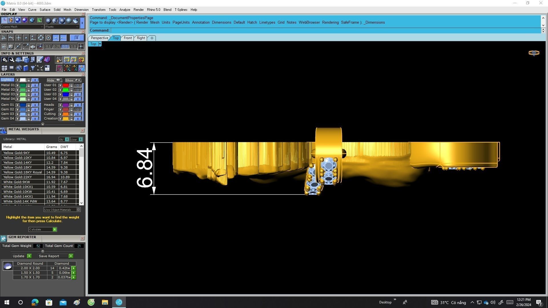Click the wrench search icon in Info & Settings
Viewport: 548px width, 308px height.
tap(11, 60)
